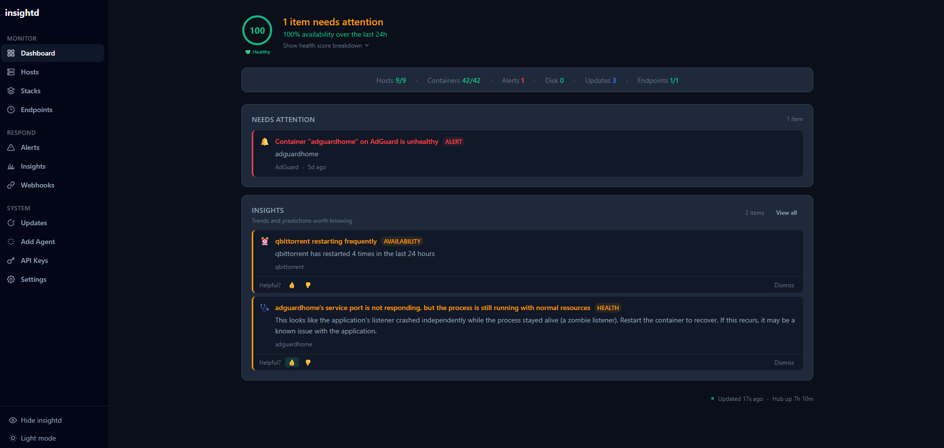944x448 pixels.
Task: Dismiss the qbittorrent restarting insight
Action: coord(784,285)
